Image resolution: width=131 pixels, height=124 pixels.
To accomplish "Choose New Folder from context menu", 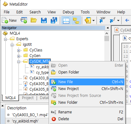I will 87,103.
